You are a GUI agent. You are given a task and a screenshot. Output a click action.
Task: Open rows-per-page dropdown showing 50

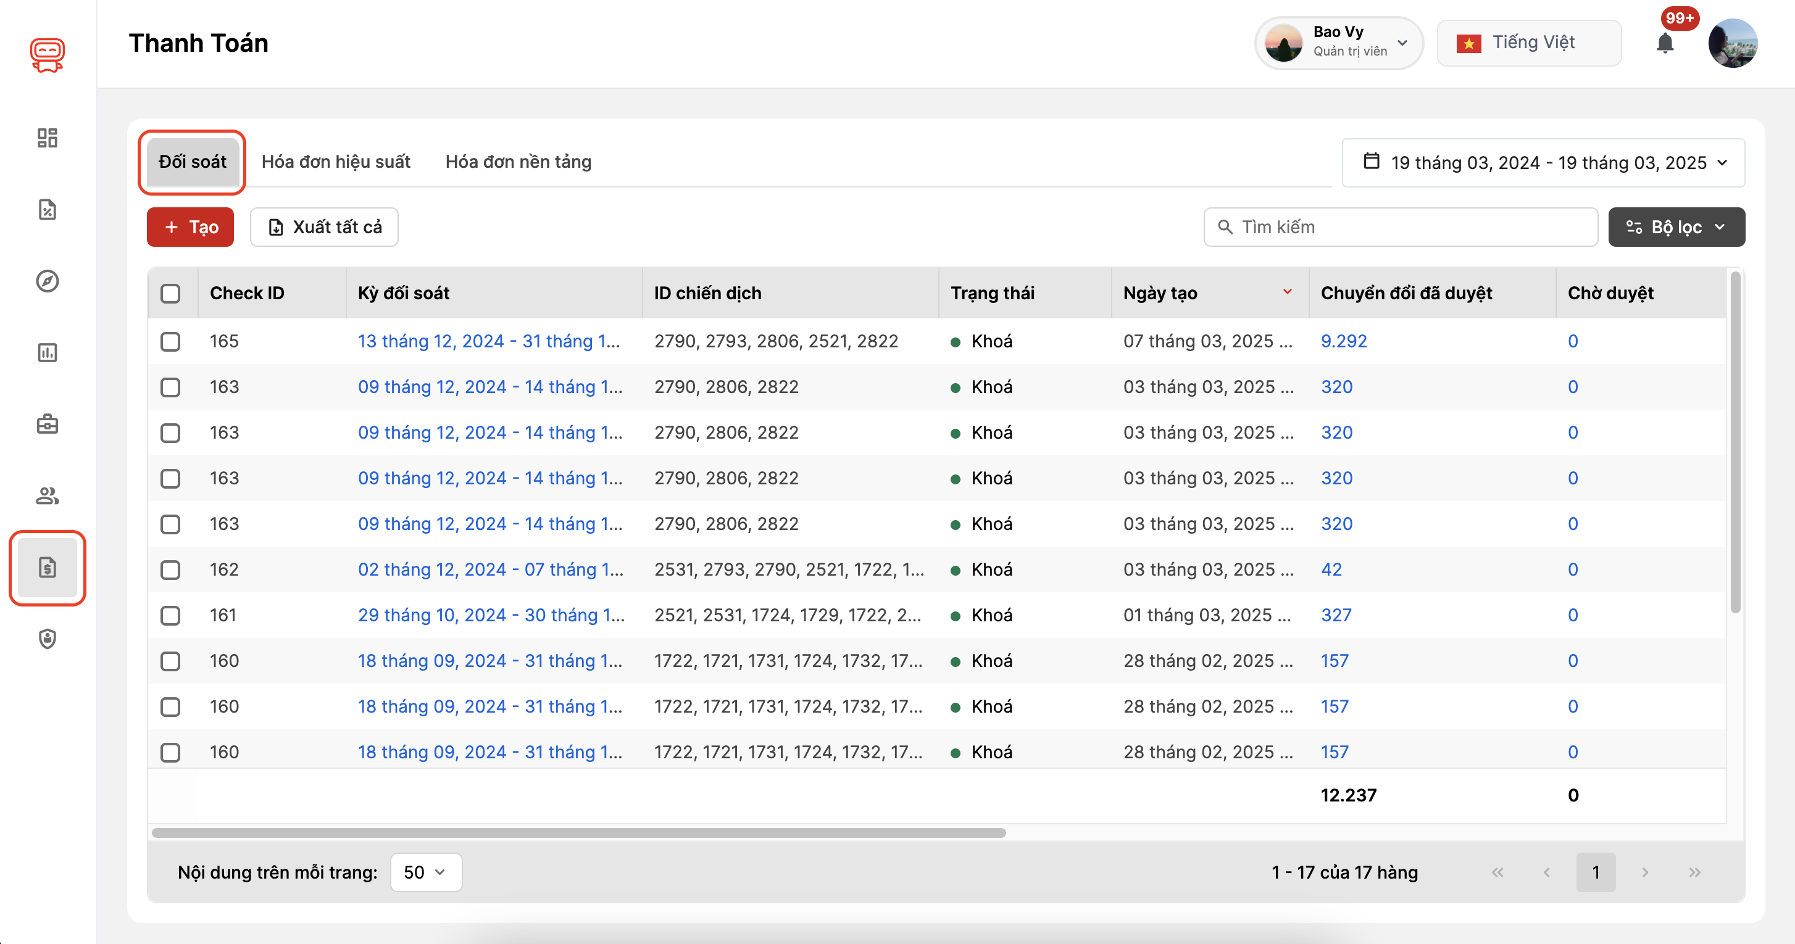(x=425, y=872)
